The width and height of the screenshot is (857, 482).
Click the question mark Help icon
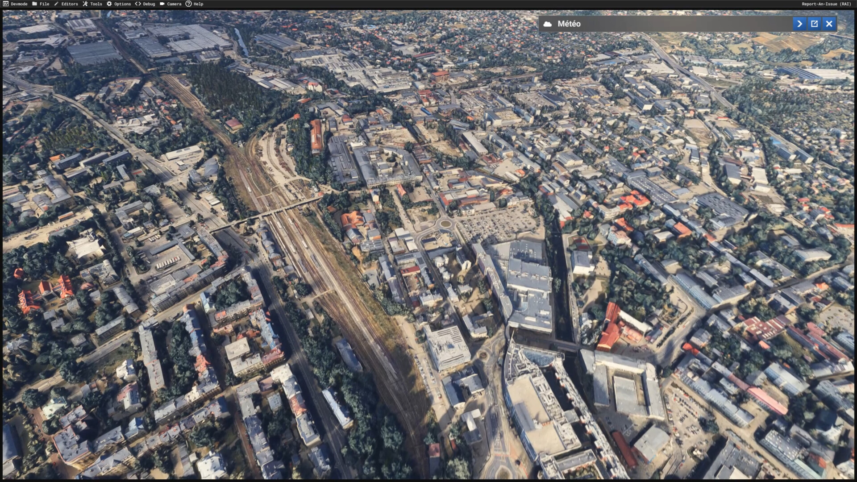(188, 4)
